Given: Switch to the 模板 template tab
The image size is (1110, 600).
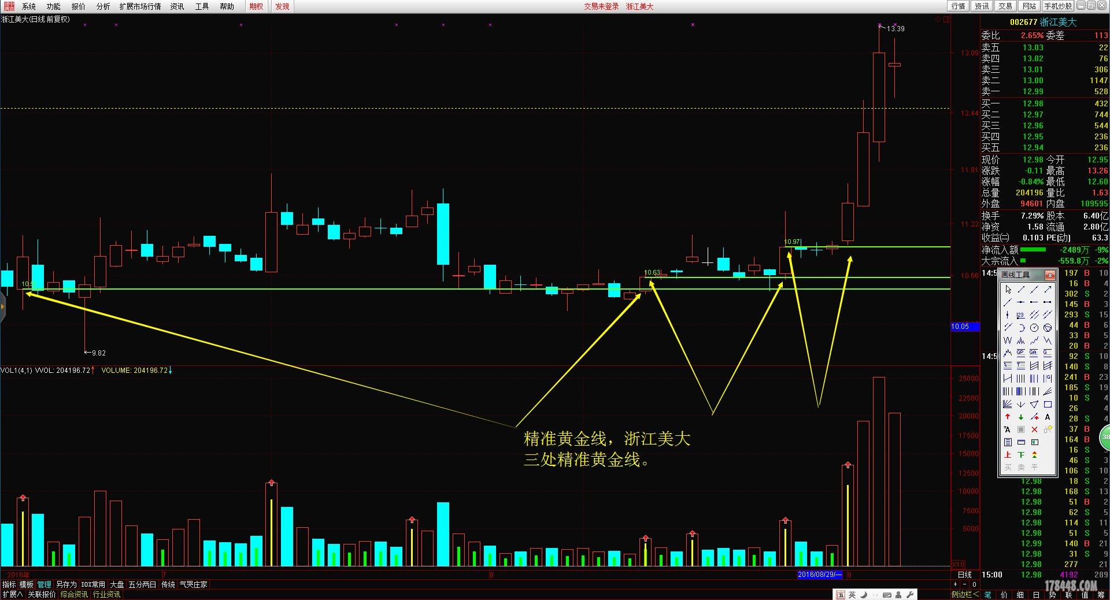Looking at the screenshot, I should (x=27, y=584).
